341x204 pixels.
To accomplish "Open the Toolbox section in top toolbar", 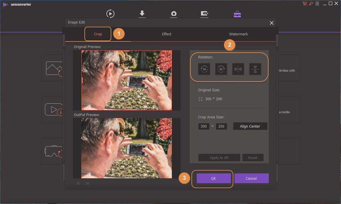I will pos(237,14).
